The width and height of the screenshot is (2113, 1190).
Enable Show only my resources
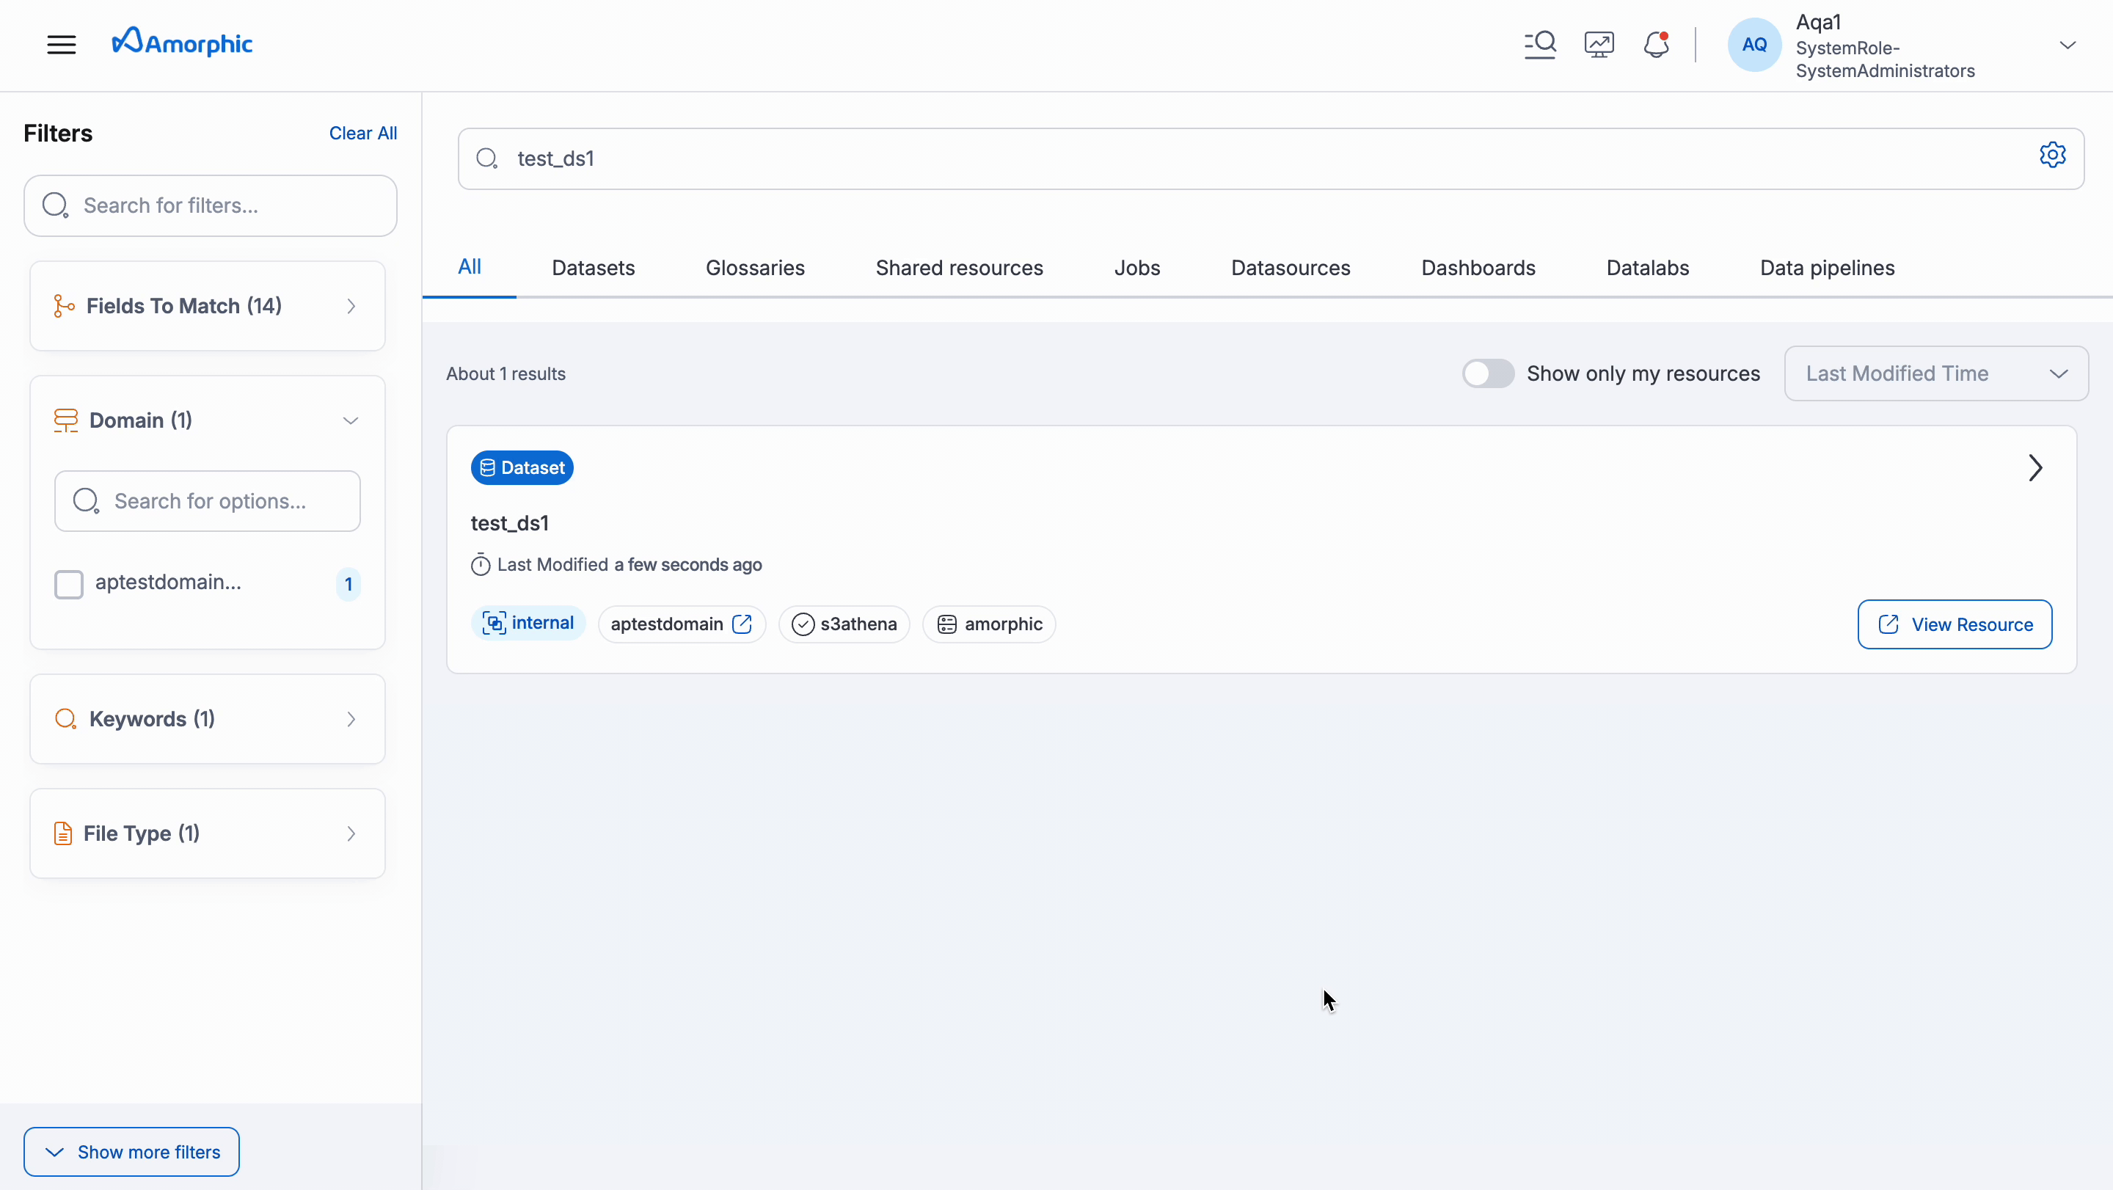[1488, 373]
